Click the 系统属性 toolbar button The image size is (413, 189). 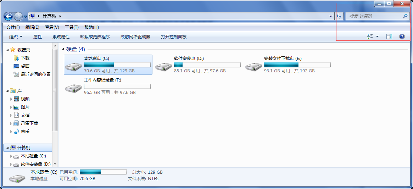click(x=61, y=37)
